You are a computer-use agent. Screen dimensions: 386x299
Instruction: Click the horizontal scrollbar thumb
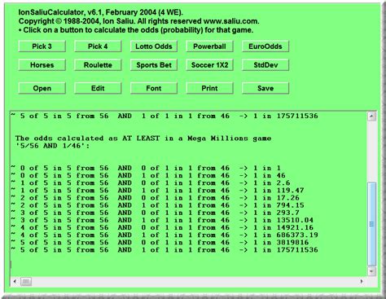(26, 281)
